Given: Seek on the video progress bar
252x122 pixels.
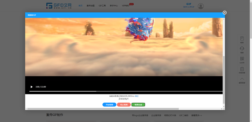Looking at the screenshot, I should click(x=126, y=91).
